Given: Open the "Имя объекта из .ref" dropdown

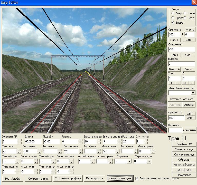Looking at the screenshot, I should [x=193, y=93].
